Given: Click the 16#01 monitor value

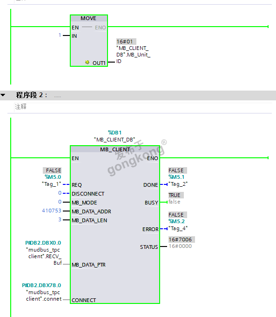Looking at the screenshot, I should 126,42.
